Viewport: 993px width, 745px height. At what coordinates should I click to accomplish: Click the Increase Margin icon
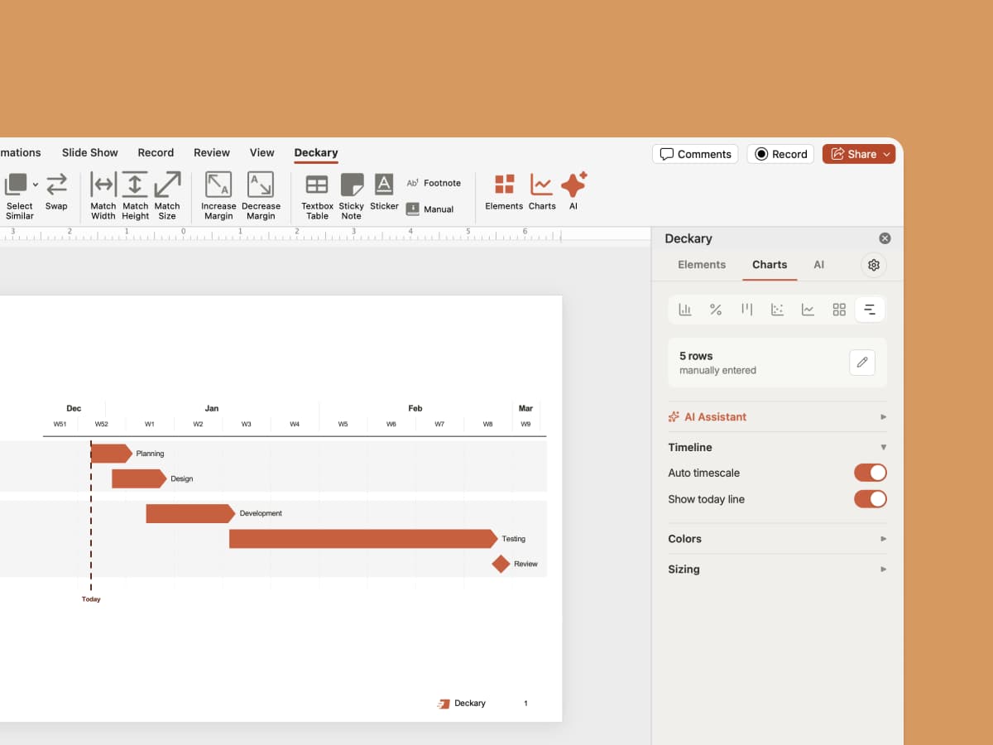218,184
